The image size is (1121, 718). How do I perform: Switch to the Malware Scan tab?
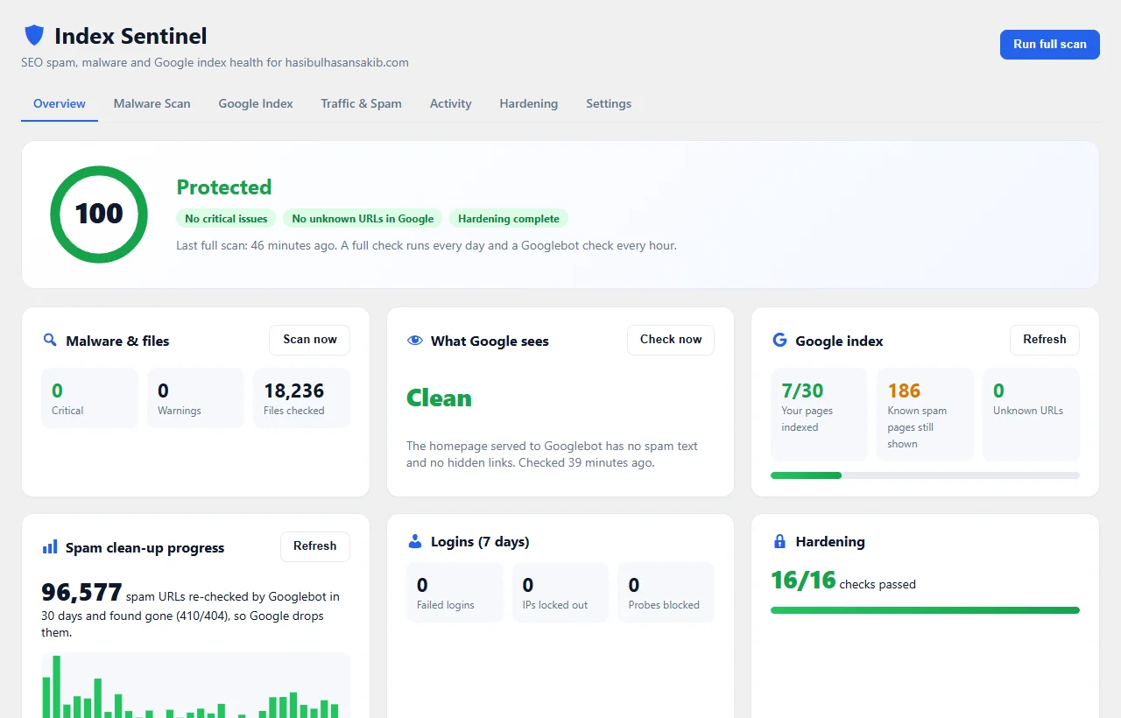point(152,103)
